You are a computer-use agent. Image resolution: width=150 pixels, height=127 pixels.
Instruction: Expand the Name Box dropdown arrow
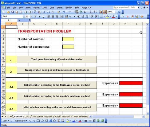click(19, 21)
